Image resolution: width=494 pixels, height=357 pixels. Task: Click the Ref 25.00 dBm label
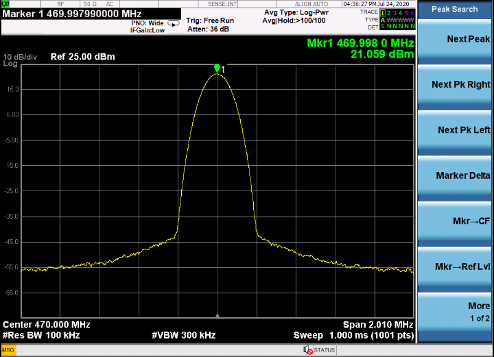(82, 57)
